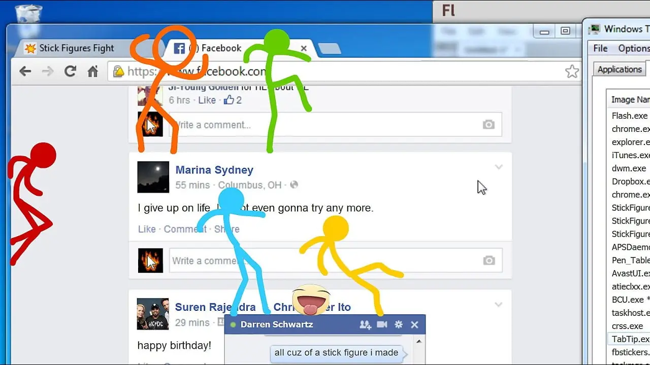Select TabTip.exe process in list
This screenshot has width=650, height=365.
tap(630, 339)
